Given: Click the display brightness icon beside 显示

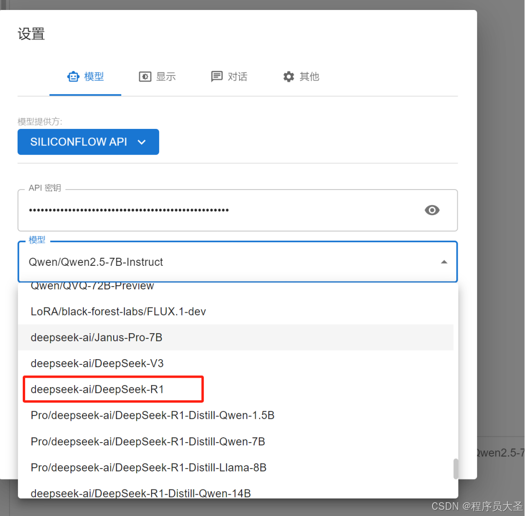Looking at the screenshot, I should [145, 77].
